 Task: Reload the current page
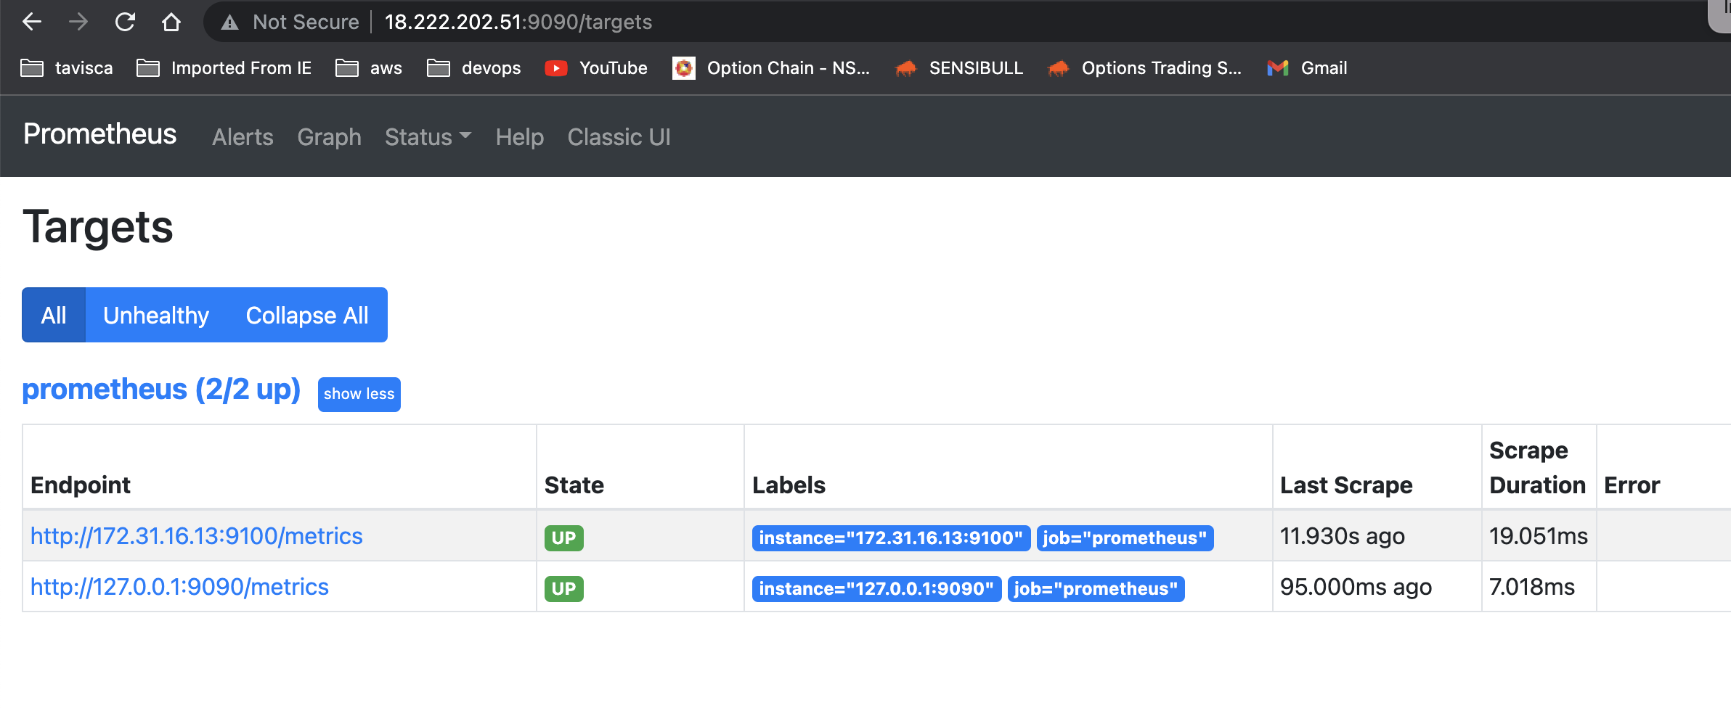point(125,22)
